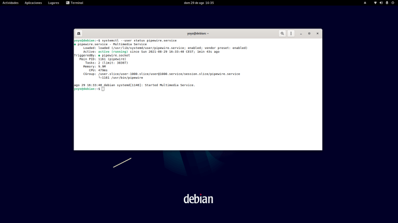Click the debian logo on desktop
This screenshot has width=398, height=223.
(x=198, y=198)
